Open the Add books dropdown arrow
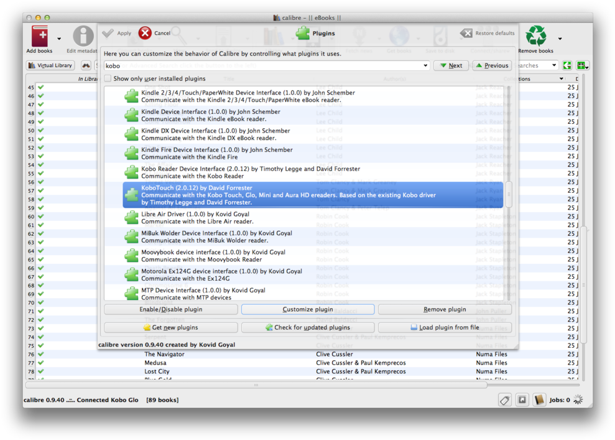The height and width of the screenshot is (440, 615). 59,39
